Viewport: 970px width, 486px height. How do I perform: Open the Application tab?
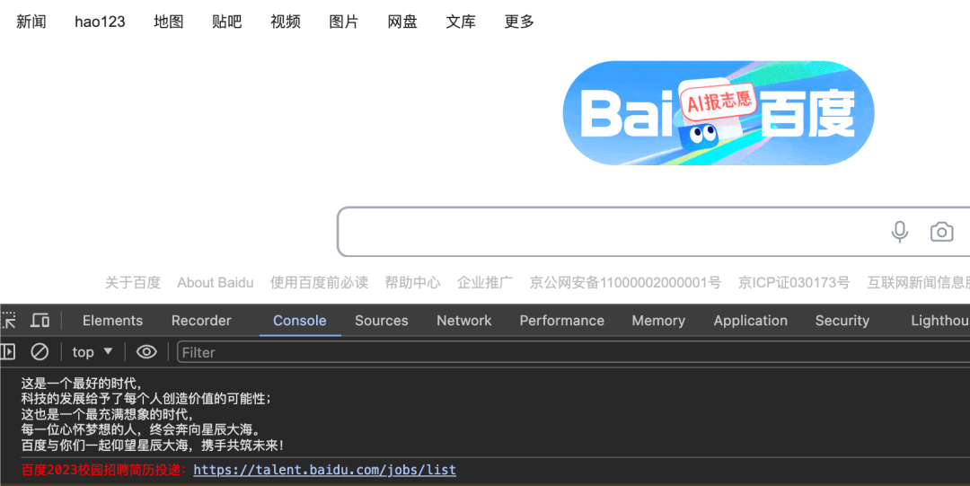[750, 320]
